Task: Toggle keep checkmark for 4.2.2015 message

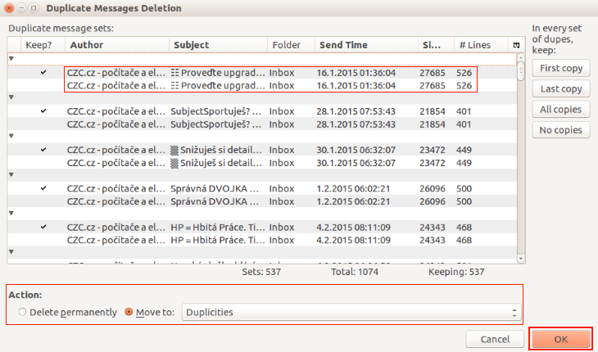Action: [43, 227]
